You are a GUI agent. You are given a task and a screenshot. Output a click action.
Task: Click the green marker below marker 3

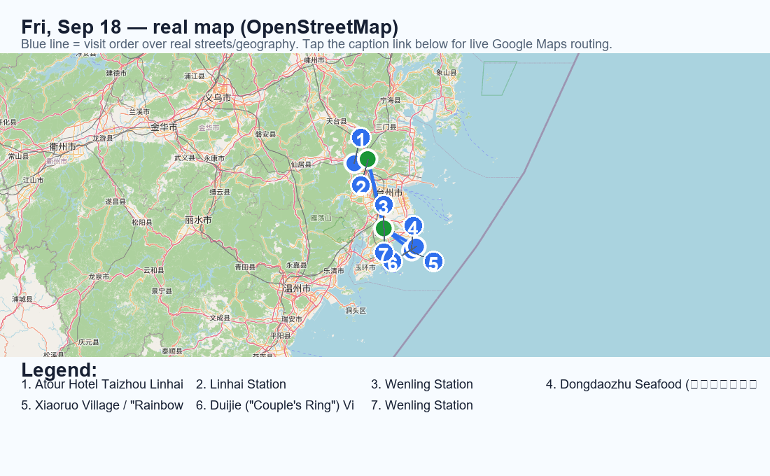(384, 228)
